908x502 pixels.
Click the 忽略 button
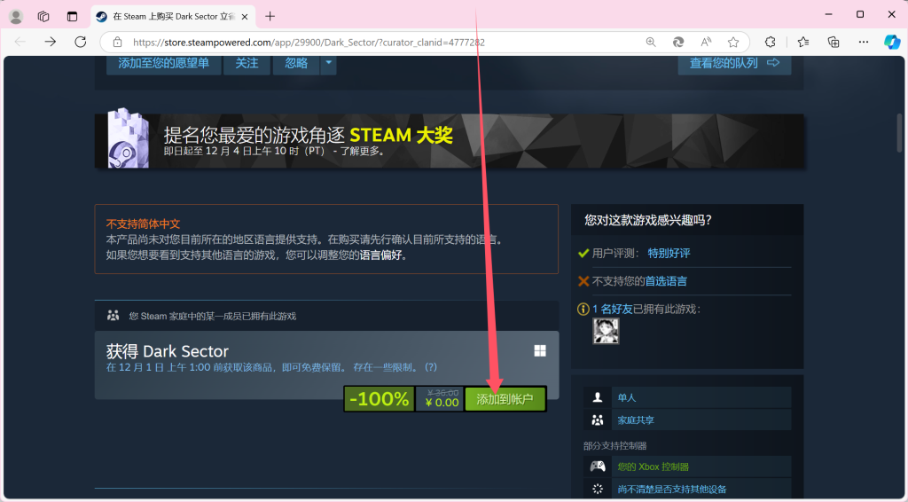point(296,64)
